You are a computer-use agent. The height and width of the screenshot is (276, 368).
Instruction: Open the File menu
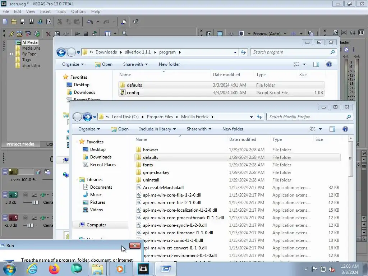(x=6, y=11)
